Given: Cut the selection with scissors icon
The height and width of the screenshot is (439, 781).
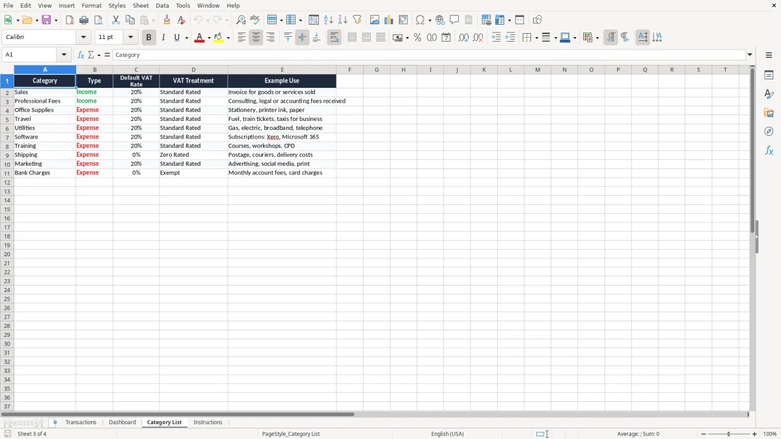Looking at the screenshot, I should tap(116, 20).
